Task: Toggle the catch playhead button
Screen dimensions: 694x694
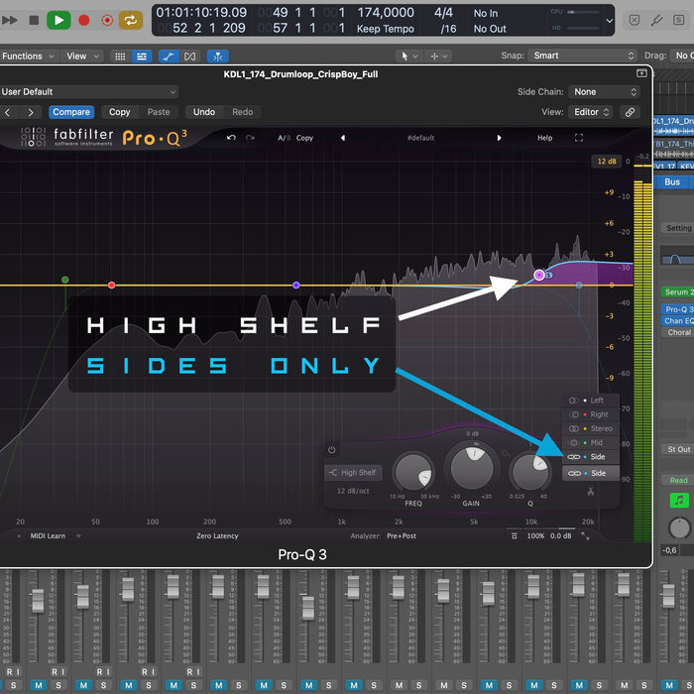Action: 217,57
